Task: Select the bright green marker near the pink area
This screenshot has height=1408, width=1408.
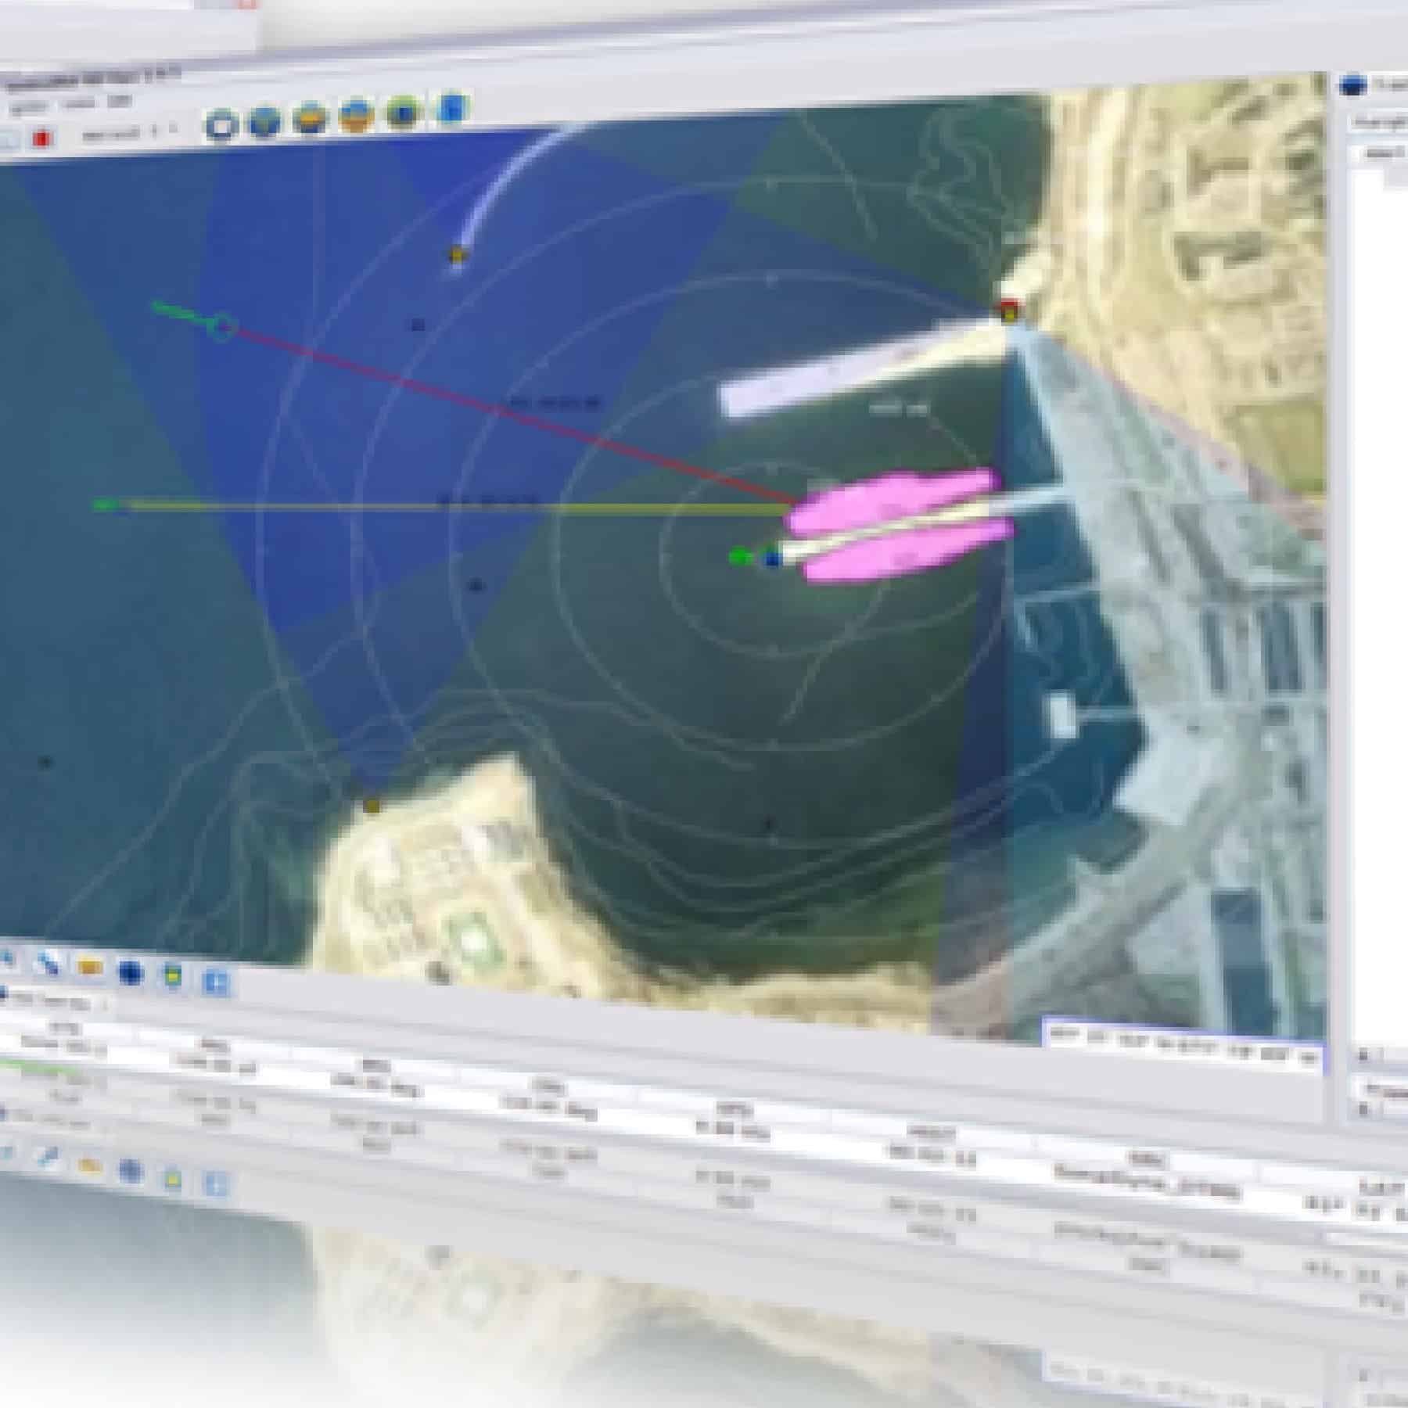Action: click(x=739, y=557)
